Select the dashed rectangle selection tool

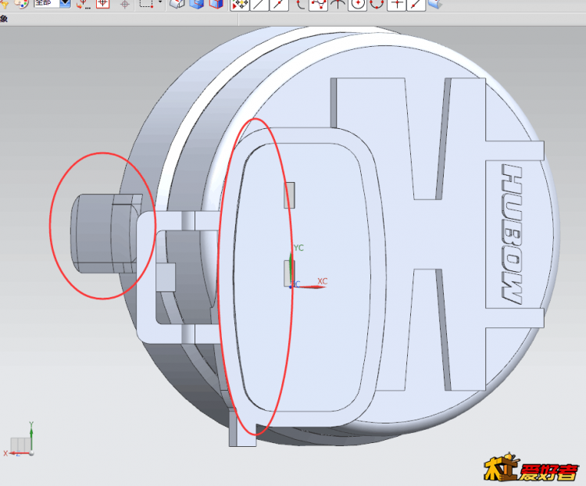pos(146,3)
